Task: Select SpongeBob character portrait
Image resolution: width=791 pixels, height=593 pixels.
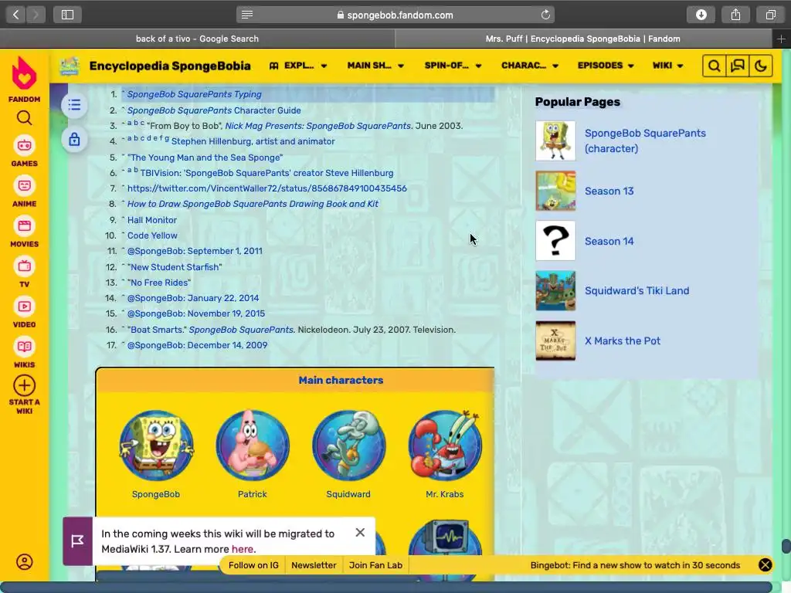Action: pos(156,446)
